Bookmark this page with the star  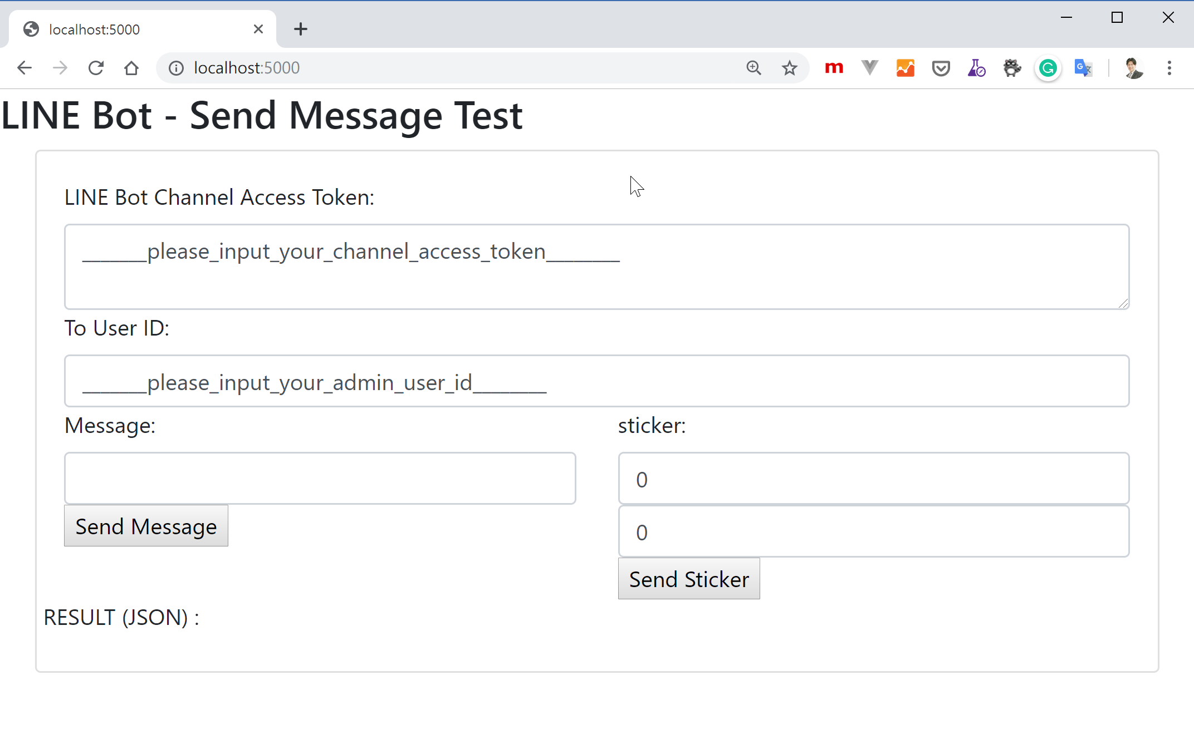pos(789,68)
